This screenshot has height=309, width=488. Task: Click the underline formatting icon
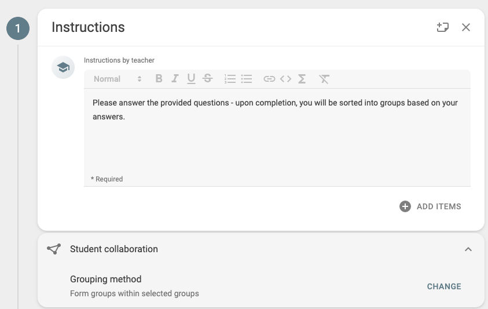coord(191,79)
